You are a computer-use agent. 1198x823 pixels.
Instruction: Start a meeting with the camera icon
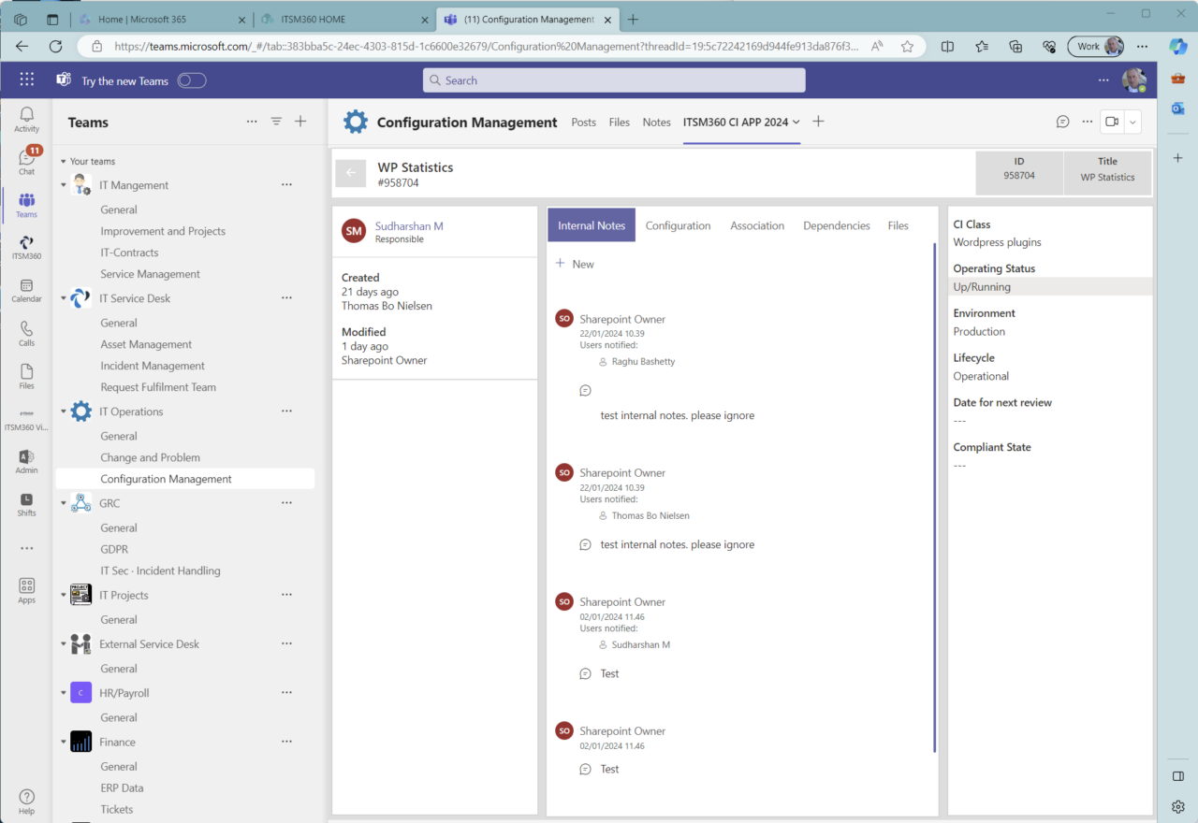[1111, 122]
